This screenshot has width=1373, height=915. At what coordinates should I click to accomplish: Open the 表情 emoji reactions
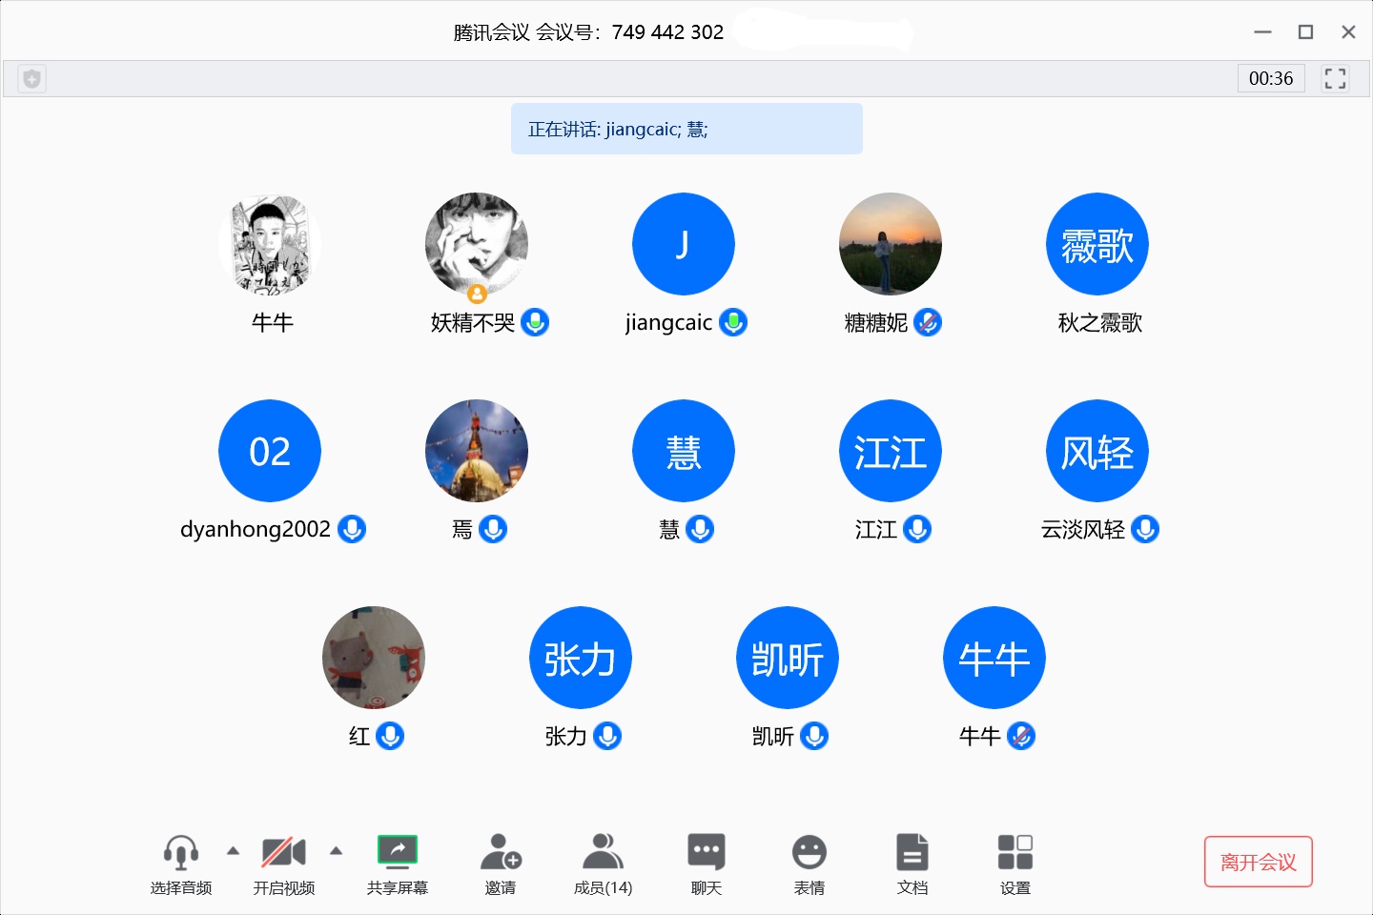[809, 853]
